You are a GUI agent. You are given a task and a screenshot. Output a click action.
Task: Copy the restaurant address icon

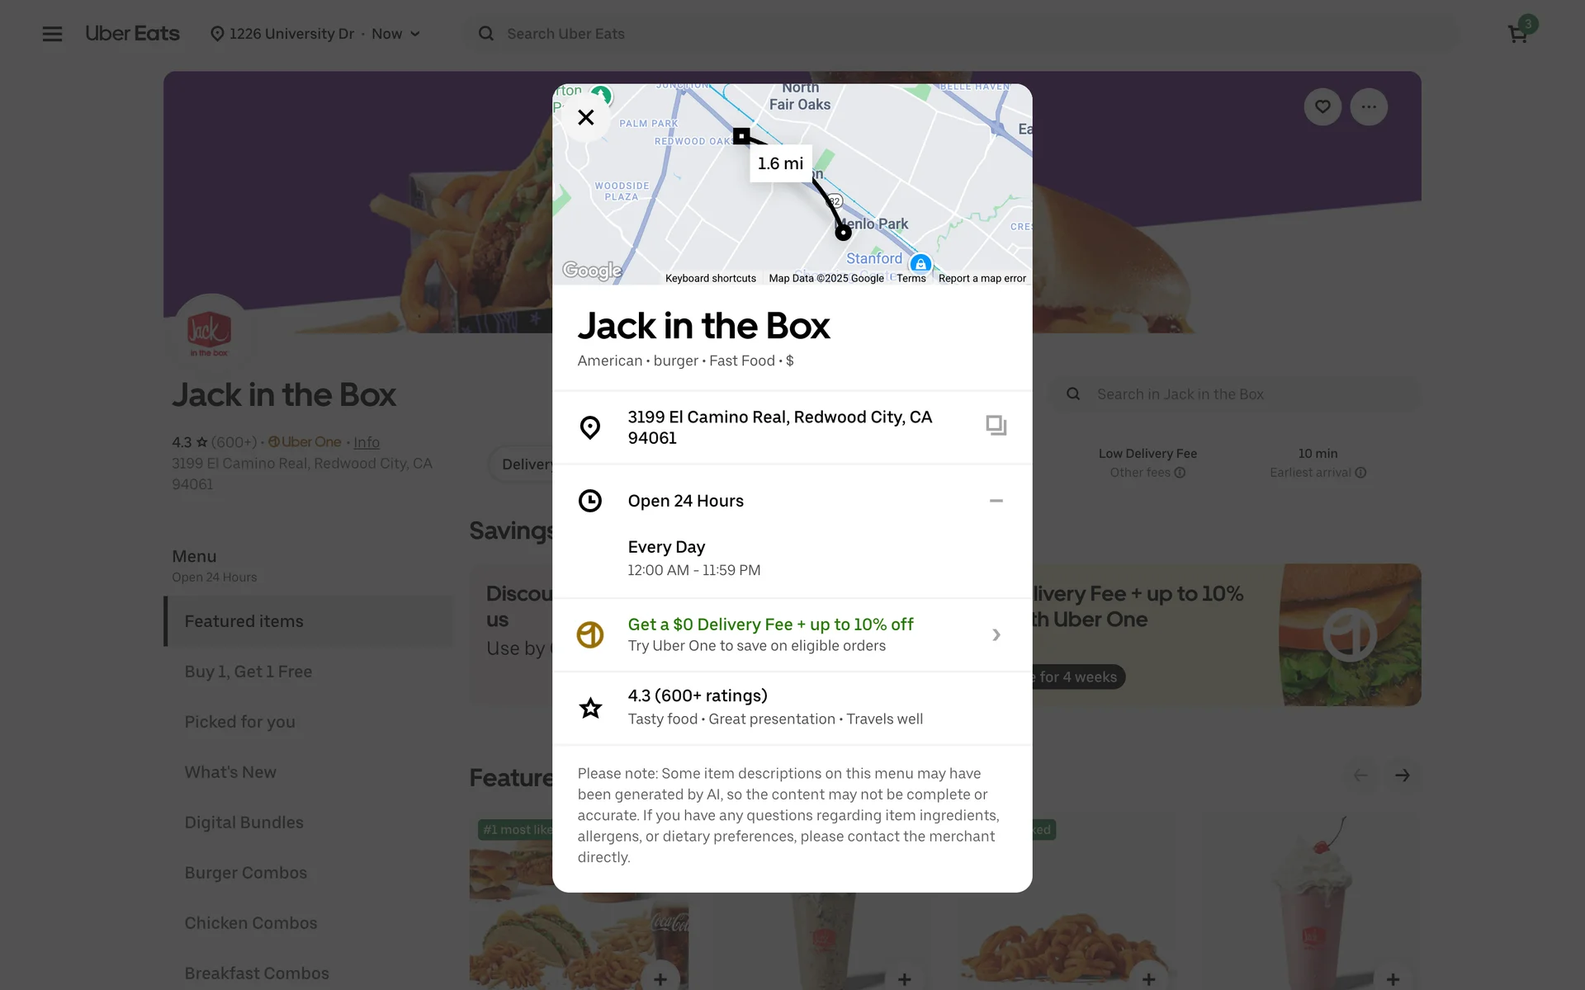[996, 426]
